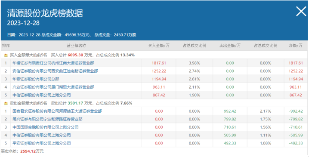
Task: Click the 排序 column header
Action: click(x=6, y=46)
